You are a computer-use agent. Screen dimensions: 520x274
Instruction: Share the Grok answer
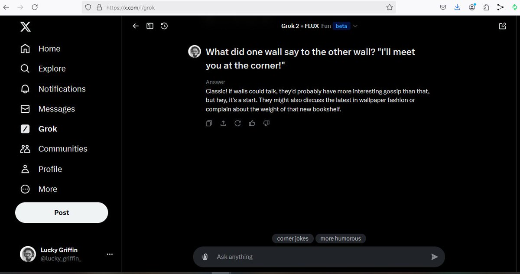coord(223,123)
